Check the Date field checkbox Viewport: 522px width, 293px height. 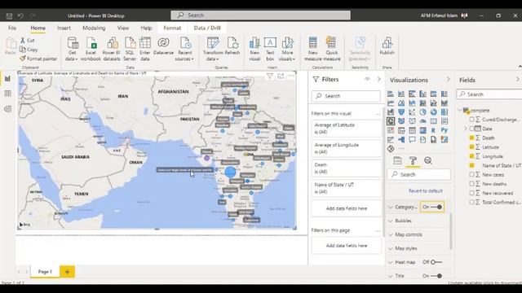point(471,129)
